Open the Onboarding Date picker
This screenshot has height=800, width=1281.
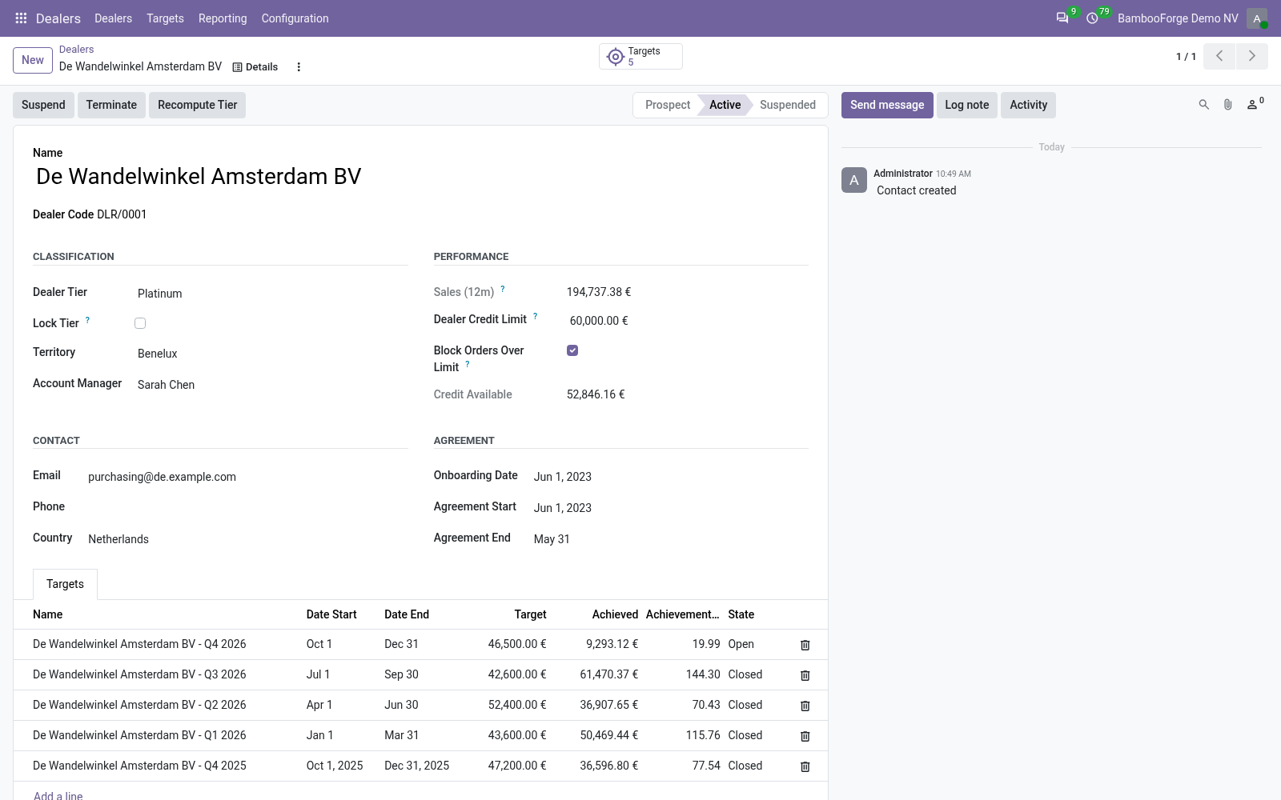669,477
